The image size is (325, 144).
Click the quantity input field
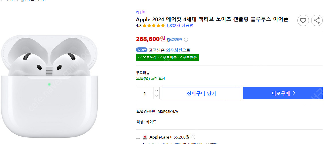145,93
